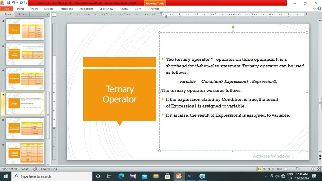Click the 80% zoom level button
This screenshot has height=181, width=322.
[x=279, y=169]
